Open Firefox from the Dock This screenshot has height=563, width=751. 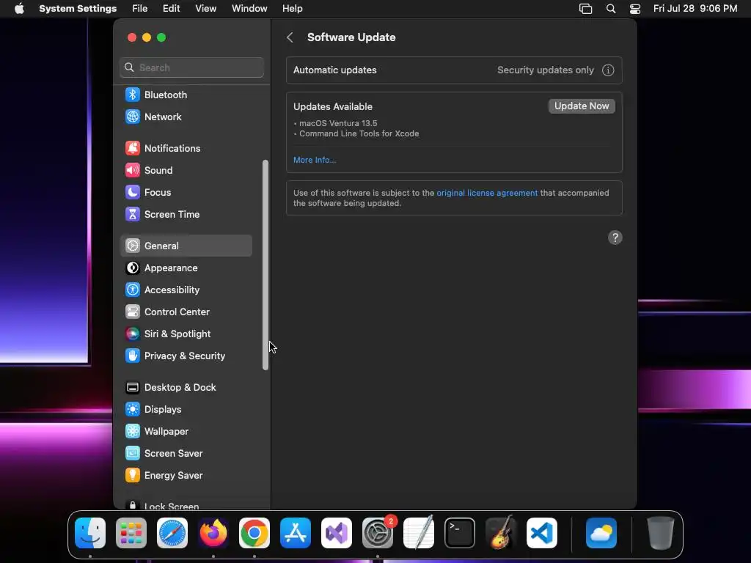point(213,533)
